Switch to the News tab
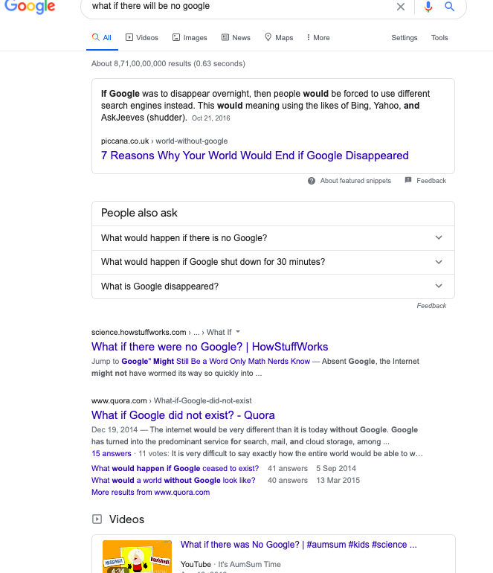The image size is (493, 573). 236,38
